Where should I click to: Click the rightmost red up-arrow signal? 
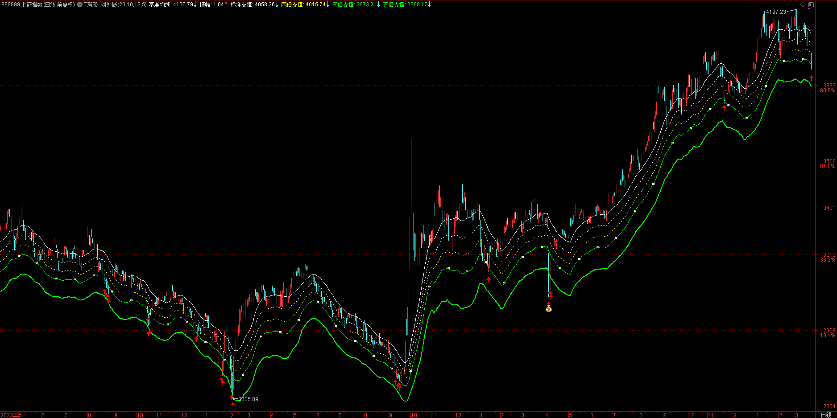[x=811, y=78]
